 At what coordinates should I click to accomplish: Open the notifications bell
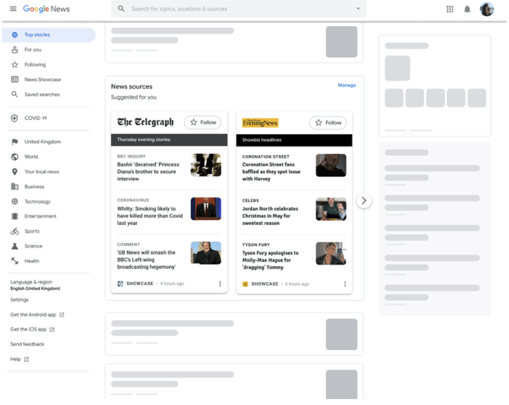point(467,9)
